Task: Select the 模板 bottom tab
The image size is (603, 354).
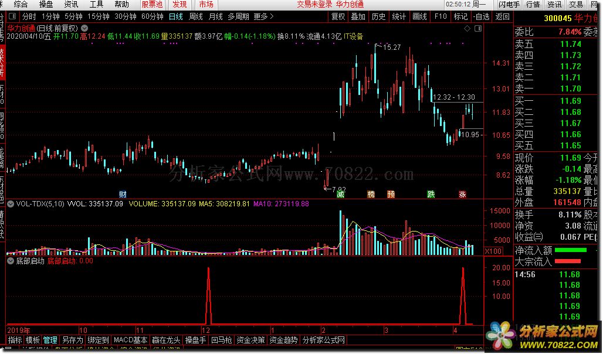Action: pos(33,340)
